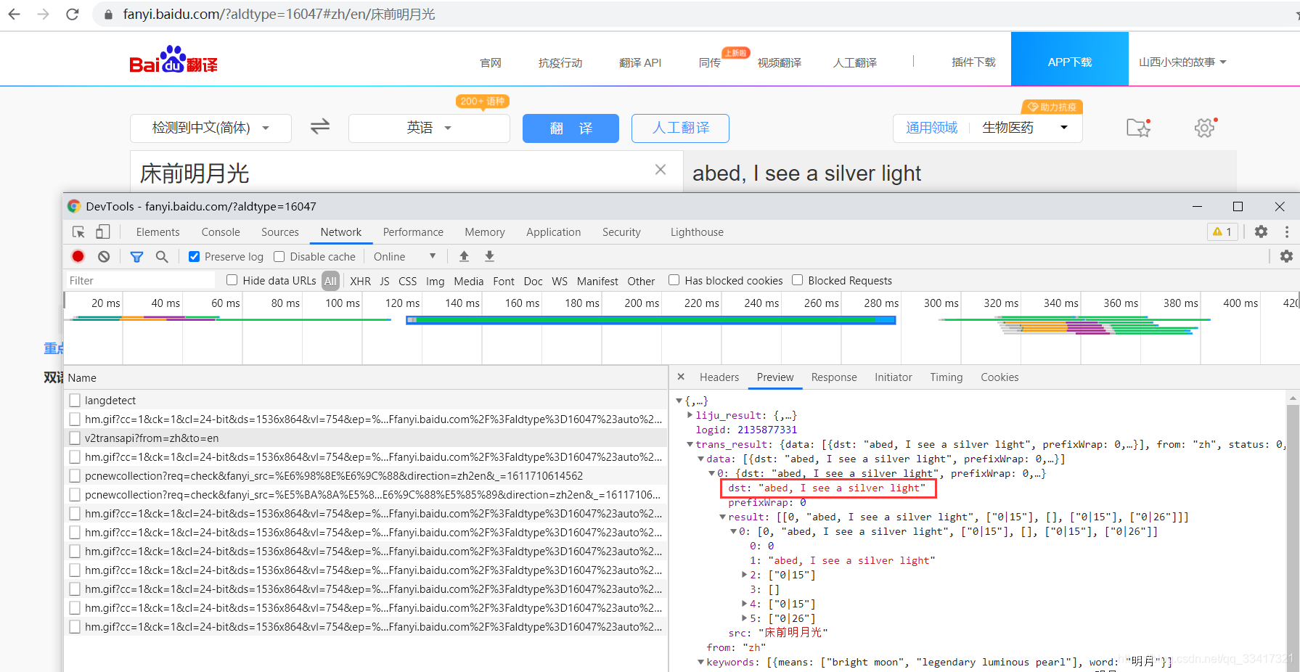Switch to the Console tab
The image size is (1300, 672).
click(221, 232)
